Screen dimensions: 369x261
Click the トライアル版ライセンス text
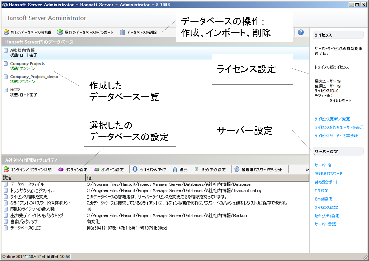point(332,67)
